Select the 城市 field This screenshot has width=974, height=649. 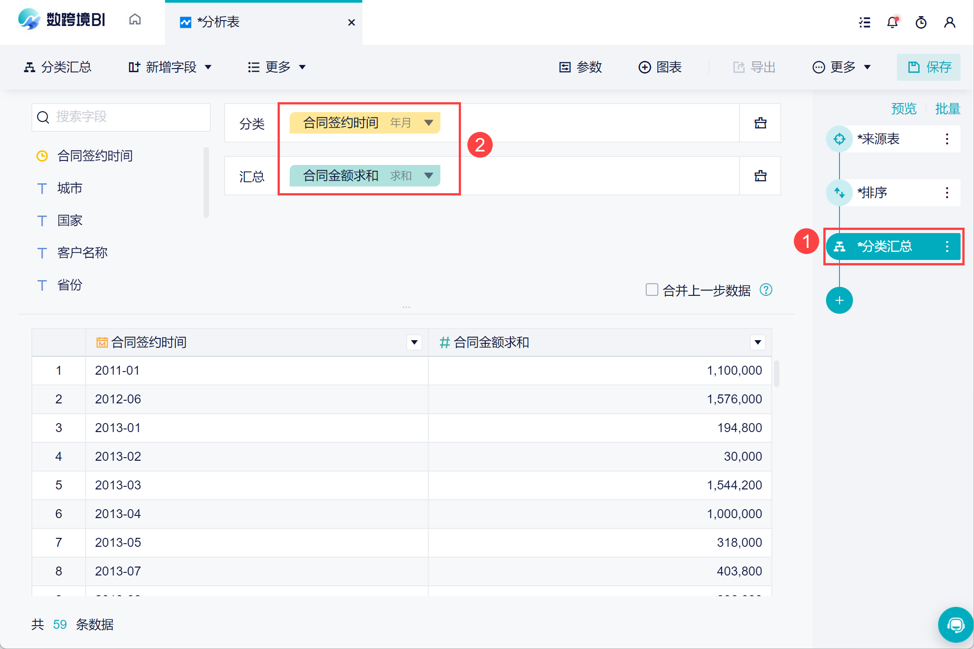(x=70, y=188)
